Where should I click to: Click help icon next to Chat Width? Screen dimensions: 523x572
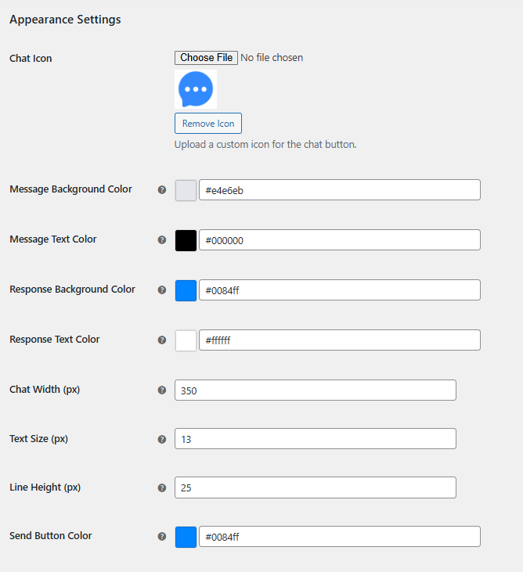[x=162, y=390]
